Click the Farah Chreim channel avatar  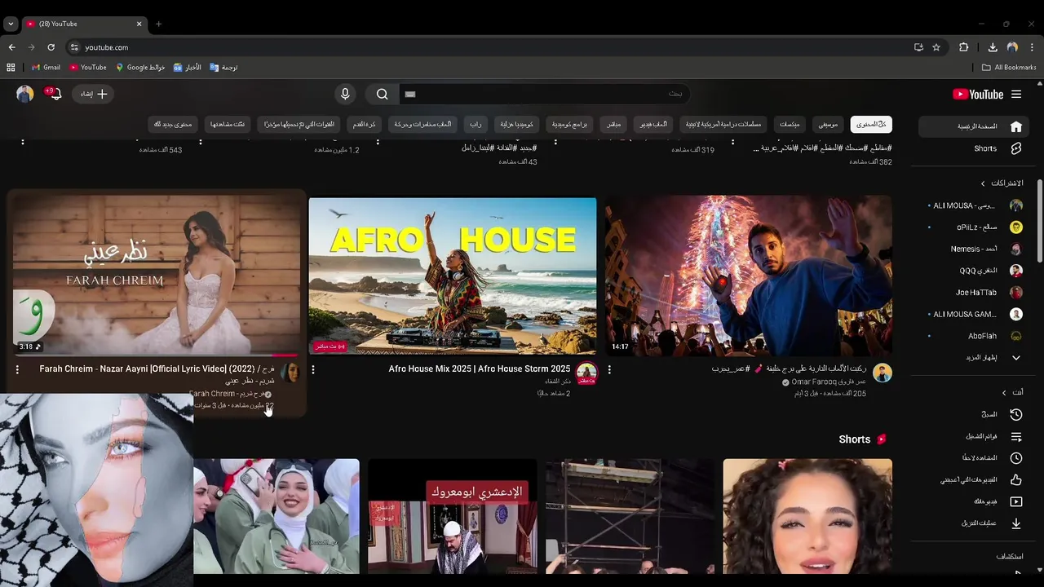click(x=290, y=373)
